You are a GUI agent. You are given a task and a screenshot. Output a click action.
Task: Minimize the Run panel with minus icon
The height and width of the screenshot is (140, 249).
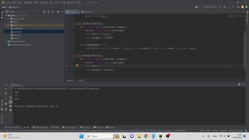tap(244, 84)
